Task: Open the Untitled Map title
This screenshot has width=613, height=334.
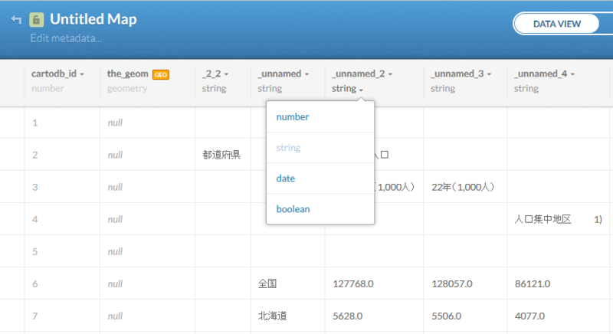Action: (x=93, y=19)
